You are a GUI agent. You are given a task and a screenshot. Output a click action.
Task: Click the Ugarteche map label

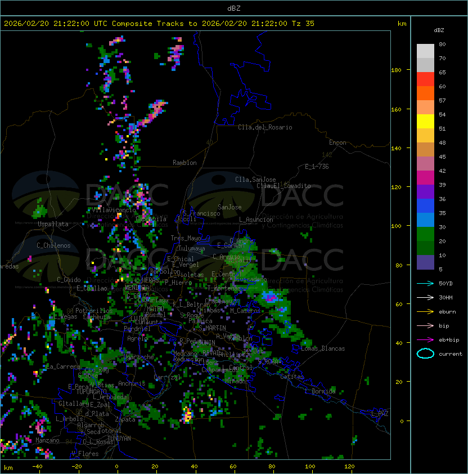[x=139, y=357]
